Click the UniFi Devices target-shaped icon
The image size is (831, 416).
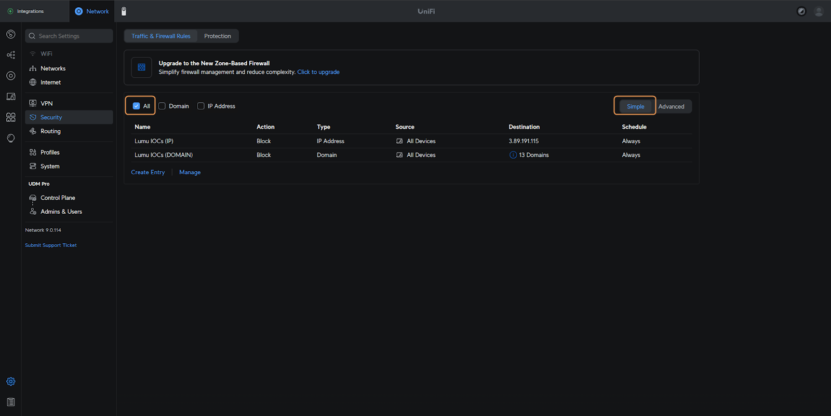coord(10,76)
